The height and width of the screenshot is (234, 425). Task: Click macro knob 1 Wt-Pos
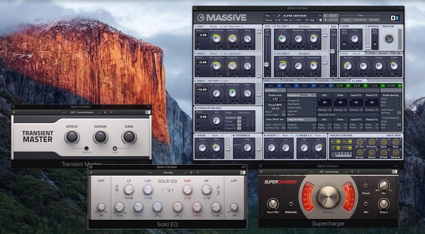(360, 142)
